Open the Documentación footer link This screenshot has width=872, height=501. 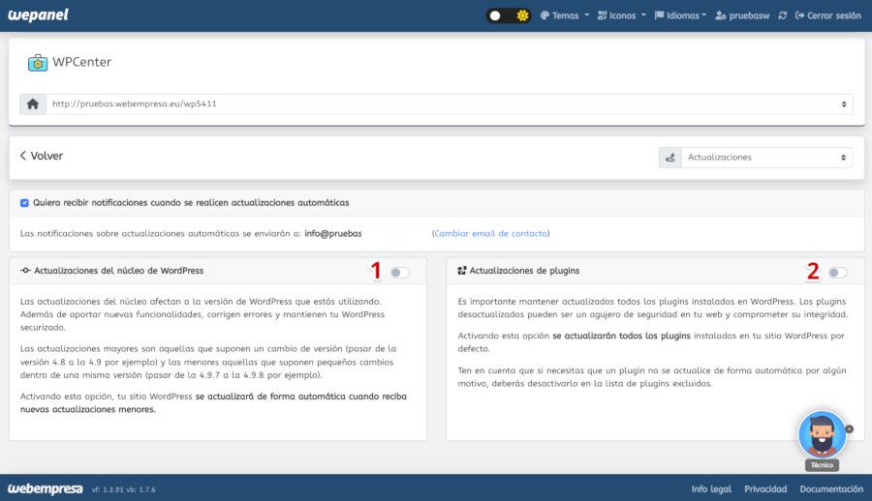click(831, 488)
